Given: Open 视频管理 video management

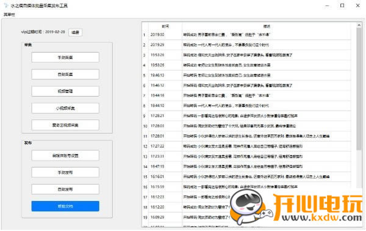Looking at the screenshot, I should click(x=65, y=91).
